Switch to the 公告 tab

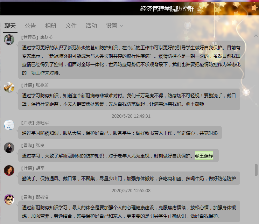click(x=30, y=26)
